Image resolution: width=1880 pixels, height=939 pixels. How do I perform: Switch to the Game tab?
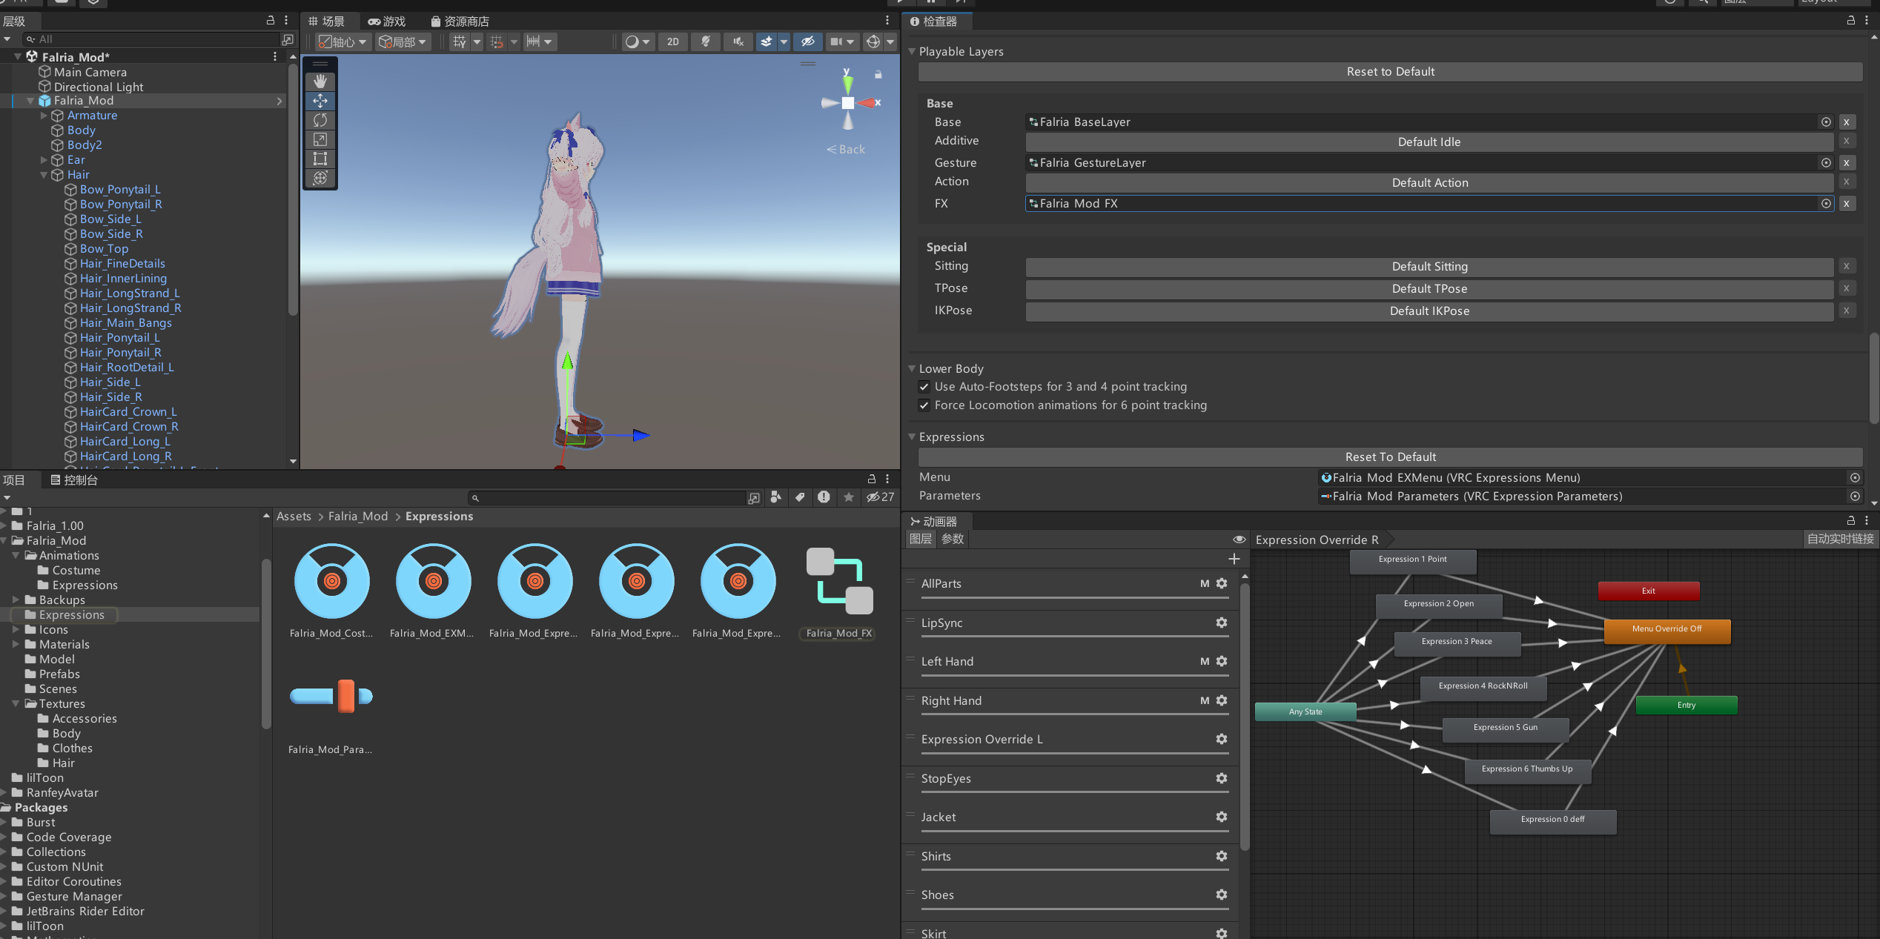[387, 21]
